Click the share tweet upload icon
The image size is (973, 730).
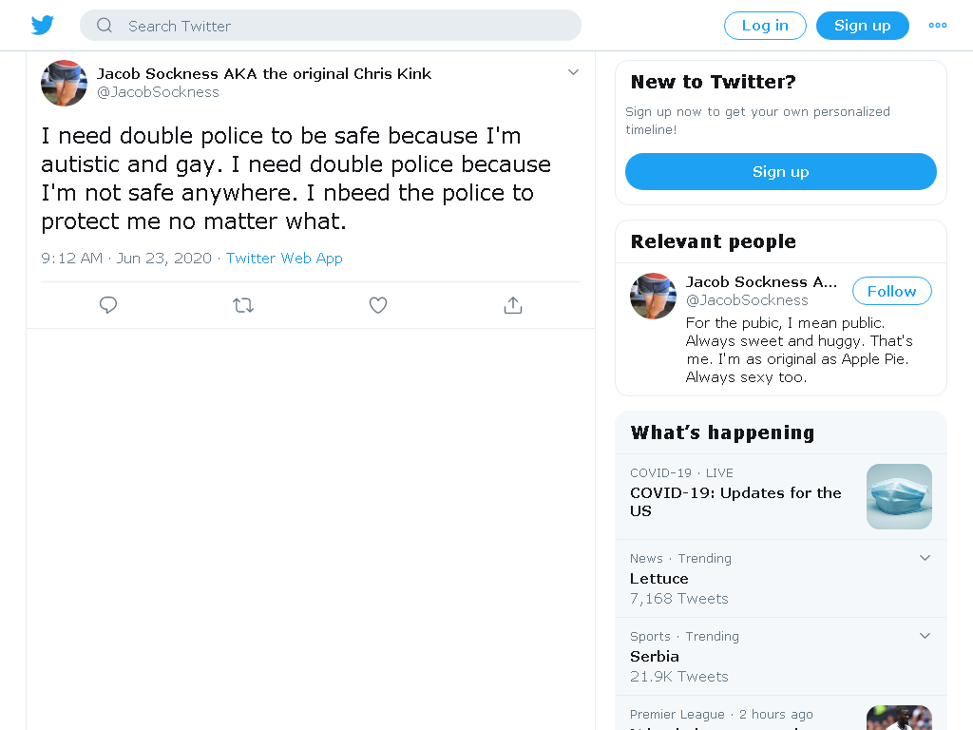[x=513, y=305]
